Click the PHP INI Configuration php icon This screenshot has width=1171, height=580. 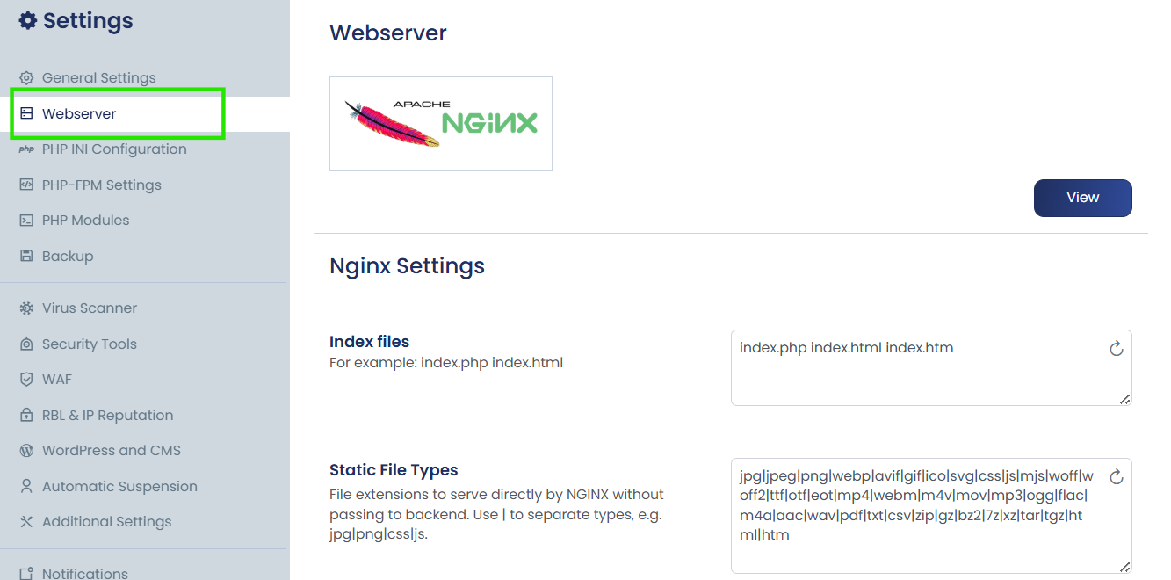click(x=26, y=149)
